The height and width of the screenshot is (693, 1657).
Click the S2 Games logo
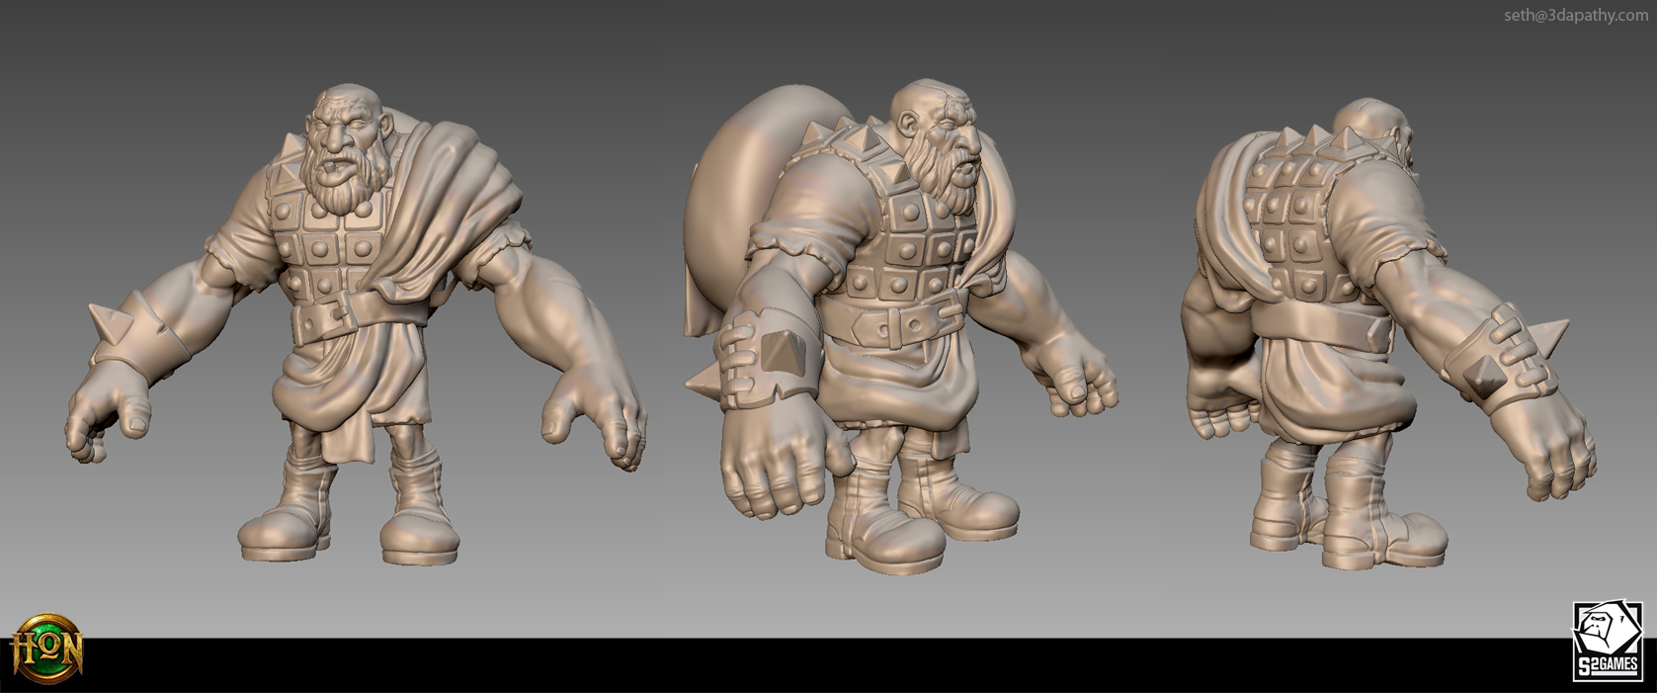pyautogui.click(x=1606, y=641)
